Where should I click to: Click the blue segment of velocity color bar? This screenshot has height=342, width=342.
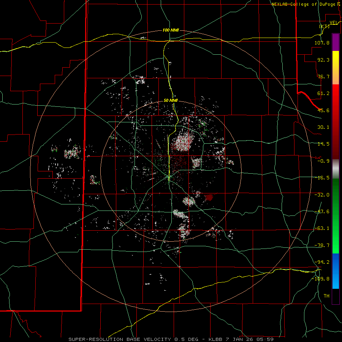point(336,271)
